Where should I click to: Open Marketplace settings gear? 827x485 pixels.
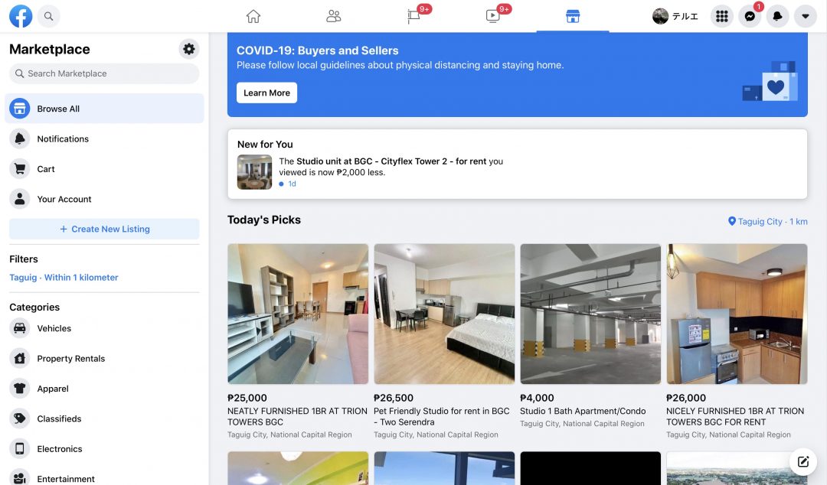(x=189, y=49)
